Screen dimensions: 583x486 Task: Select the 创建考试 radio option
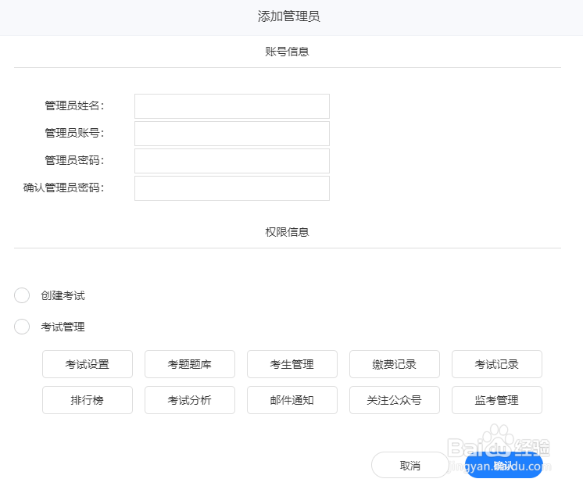click(x=22, y=295)
